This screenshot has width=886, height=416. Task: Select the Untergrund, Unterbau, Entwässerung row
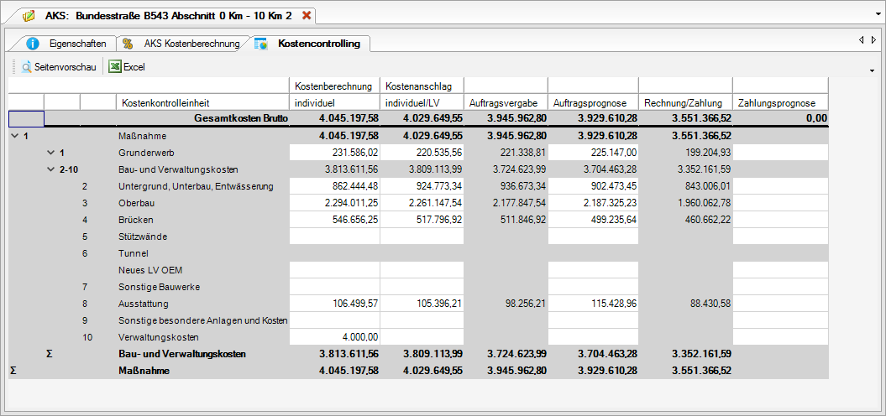click(196, 186)
